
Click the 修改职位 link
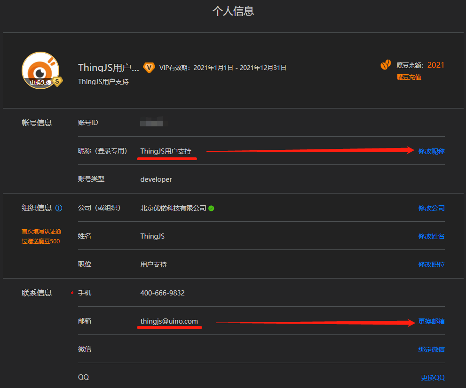click(431, 264)
